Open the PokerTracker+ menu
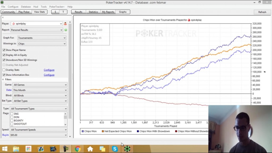 [x=57, y=7]
